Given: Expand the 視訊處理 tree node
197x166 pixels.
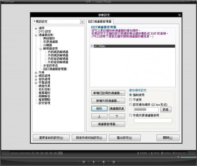Looking at the screenshot, I should pos(36,76).
